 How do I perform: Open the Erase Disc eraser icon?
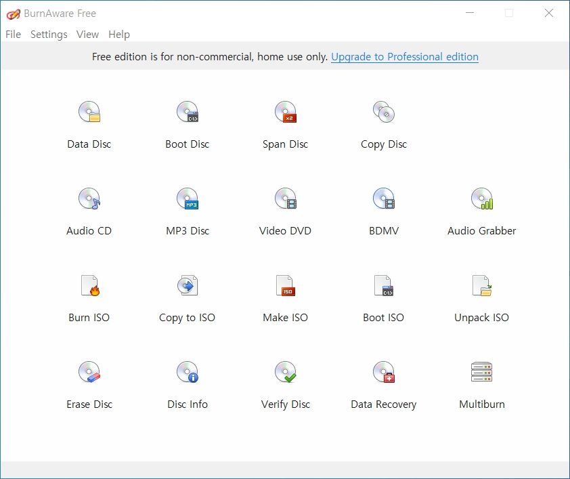pos(89,372)
